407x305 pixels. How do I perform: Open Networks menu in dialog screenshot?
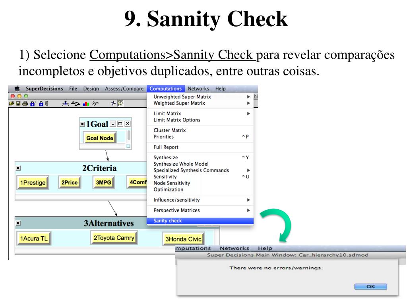click(x=235, y=248)
